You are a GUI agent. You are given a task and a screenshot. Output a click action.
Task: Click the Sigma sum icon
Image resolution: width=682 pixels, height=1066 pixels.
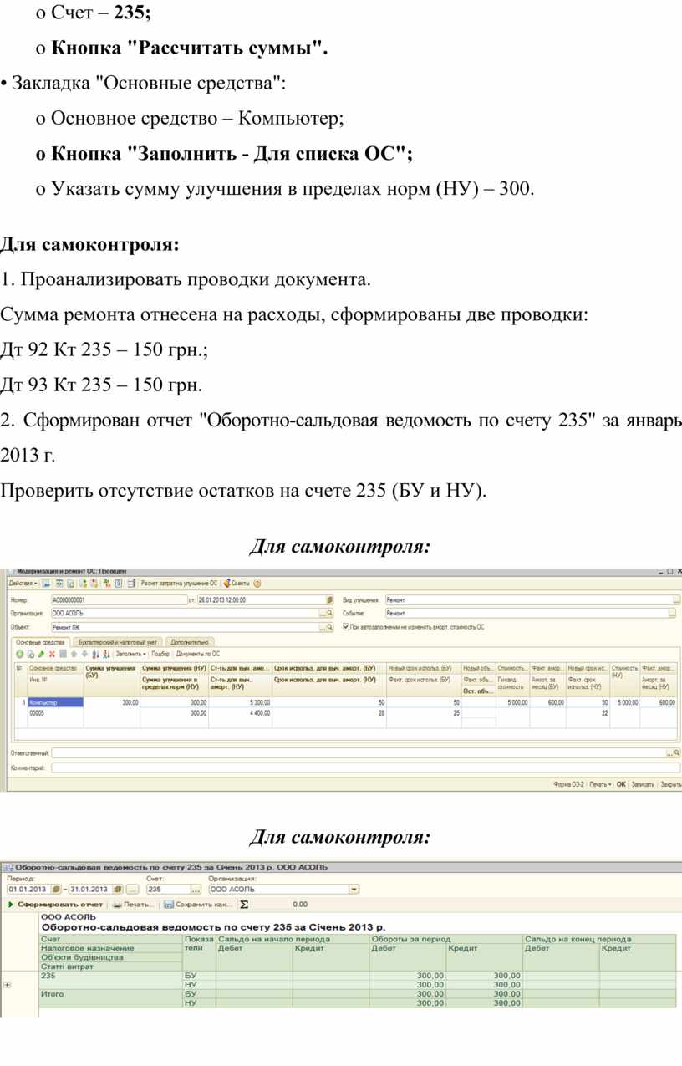click(244, 905)
